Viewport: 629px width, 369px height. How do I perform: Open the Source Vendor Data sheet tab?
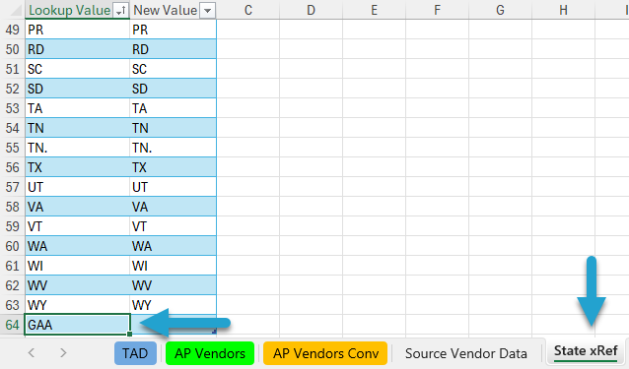(x=465, y=353)
